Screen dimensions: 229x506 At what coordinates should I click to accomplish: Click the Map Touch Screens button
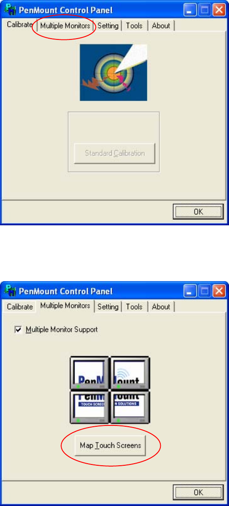[x=111, y=446]
